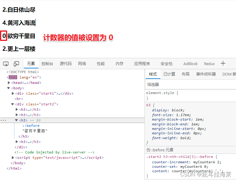
Task: Expand the second h3 under start2
Action: point(17,115)
